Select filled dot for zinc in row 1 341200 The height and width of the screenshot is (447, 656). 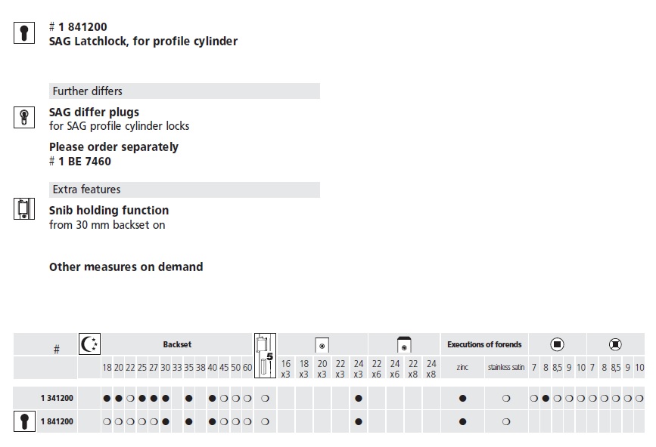coord(462,398)
